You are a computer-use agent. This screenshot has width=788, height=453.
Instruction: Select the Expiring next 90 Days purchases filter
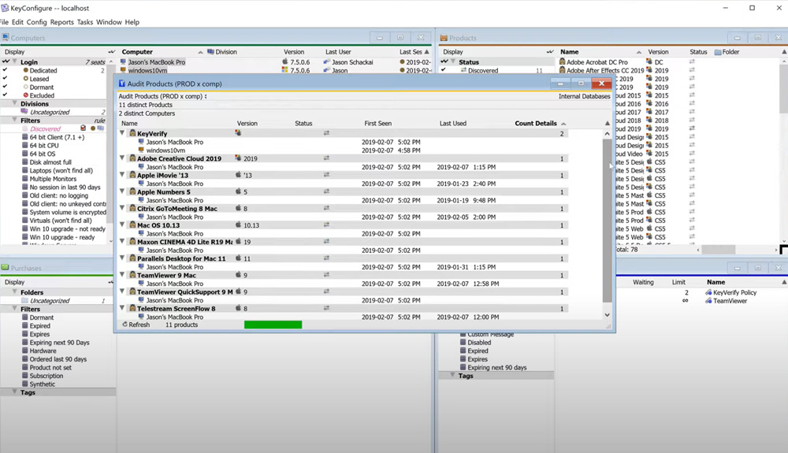59,343
